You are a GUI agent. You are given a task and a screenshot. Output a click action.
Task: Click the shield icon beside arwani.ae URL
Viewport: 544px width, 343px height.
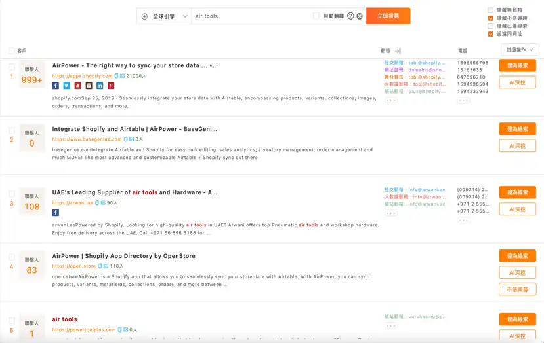[x=97, y=202]
